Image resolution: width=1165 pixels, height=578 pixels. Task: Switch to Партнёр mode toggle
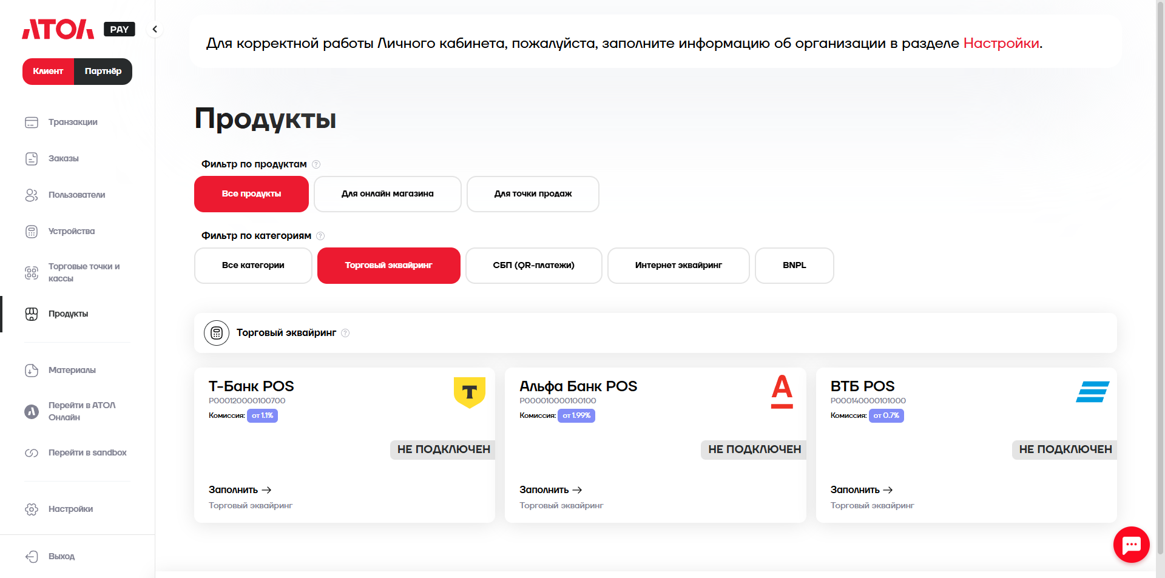pos(103,72)
